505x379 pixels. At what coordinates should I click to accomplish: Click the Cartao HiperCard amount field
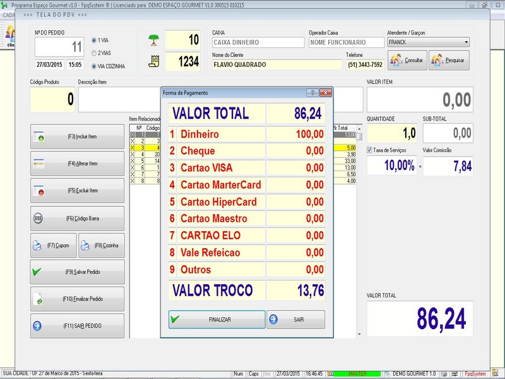295,202
